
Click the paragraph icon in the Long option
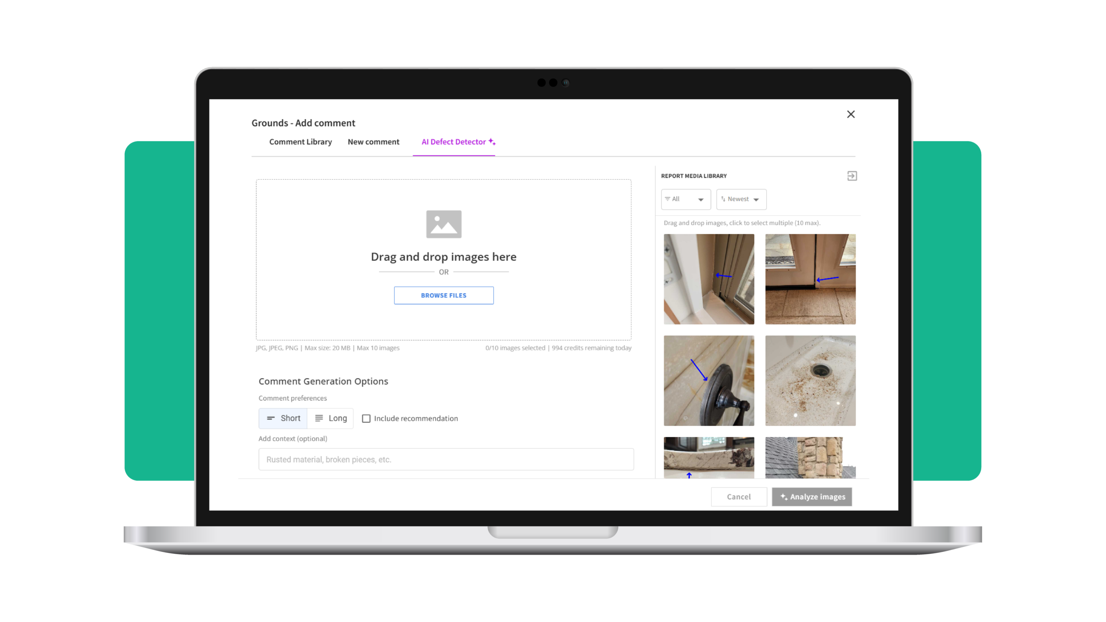coord(319,418)
